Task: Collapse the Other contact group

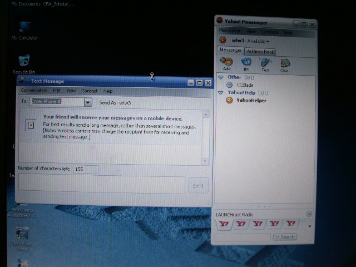Action: (221, 77)
